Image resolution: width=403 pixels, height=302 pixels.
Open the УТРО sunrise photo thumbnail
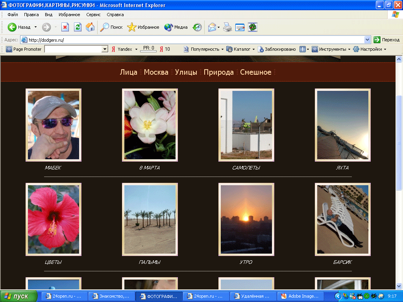pos(246,219)
